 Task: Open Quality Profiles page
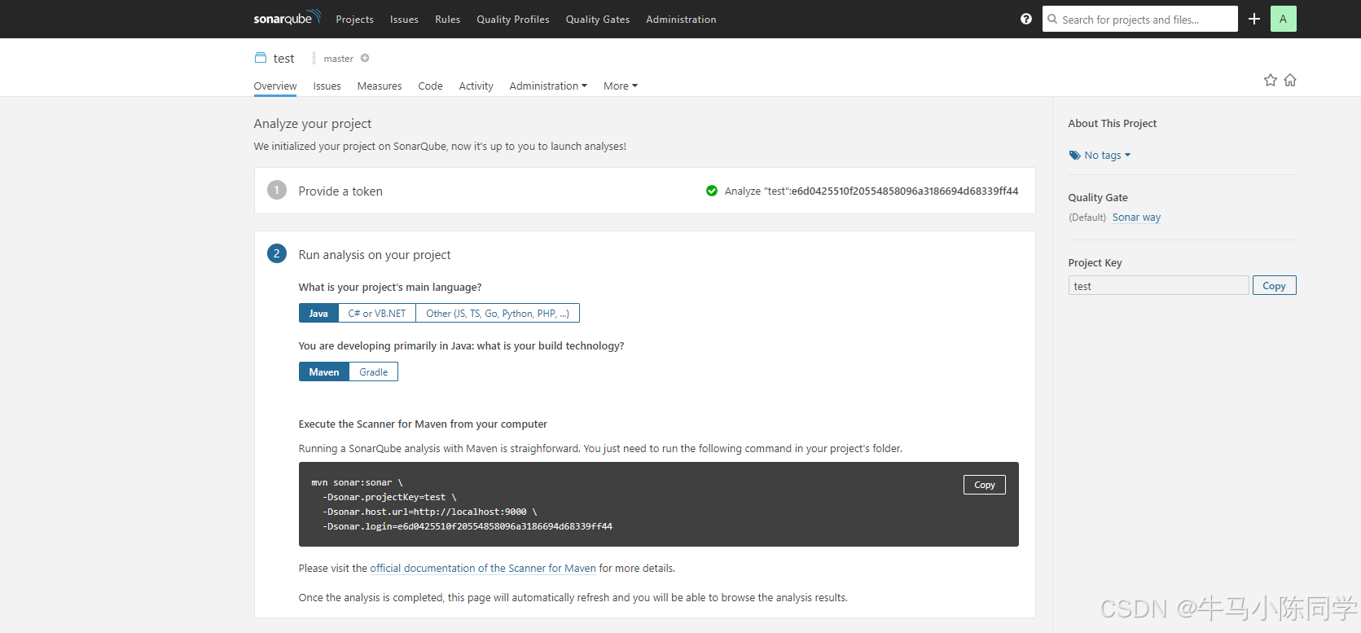pyautogui.click(x=513, y=20)
